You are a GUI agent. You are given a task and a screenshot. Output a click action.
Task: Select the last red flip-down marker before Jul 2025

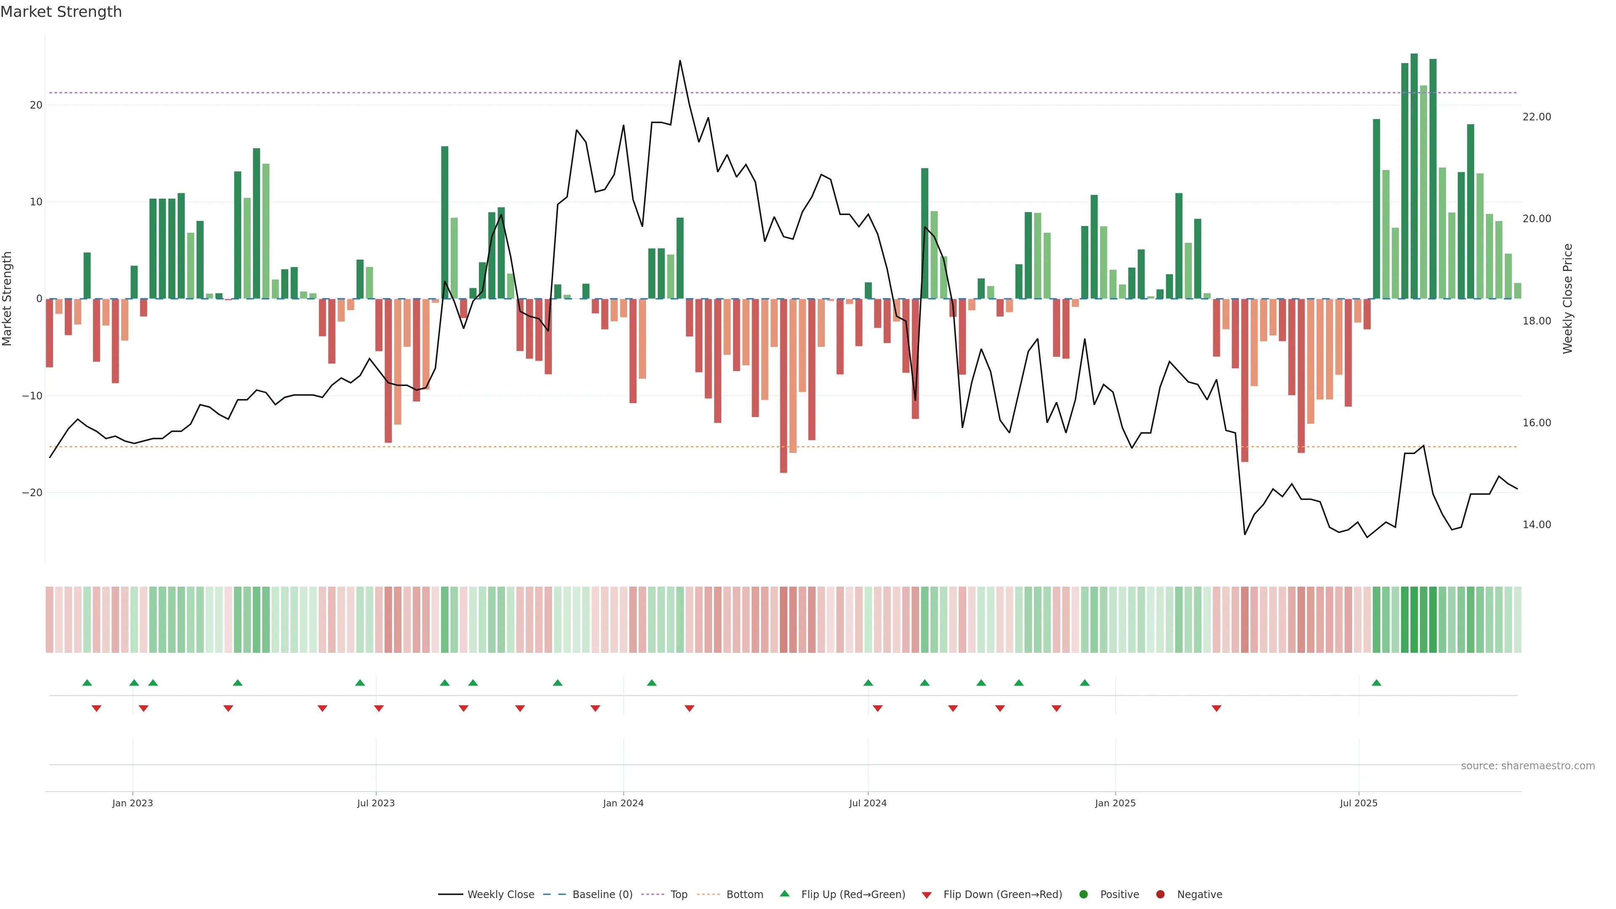coord(1216,708)
